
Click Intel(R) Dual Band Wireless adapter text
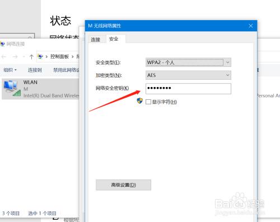tap(52, 95)
